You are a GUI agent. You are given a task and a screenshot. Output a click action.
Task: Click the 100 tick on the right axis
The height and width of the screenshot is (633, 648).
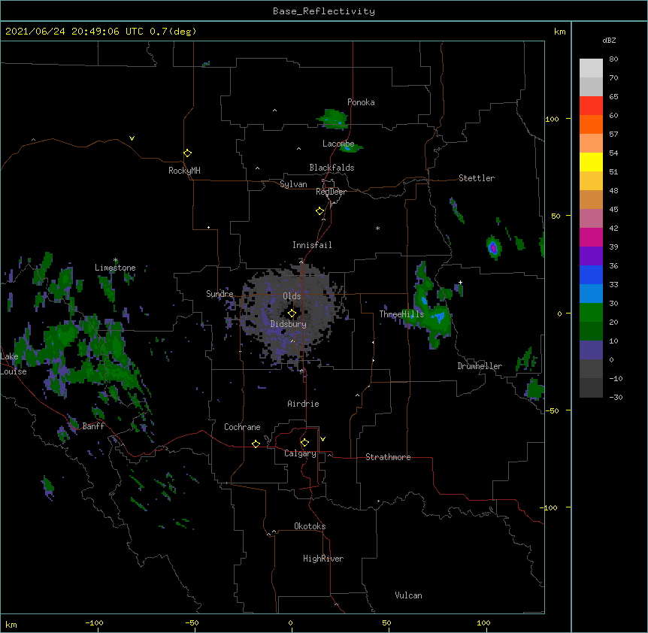coord(552,119)
